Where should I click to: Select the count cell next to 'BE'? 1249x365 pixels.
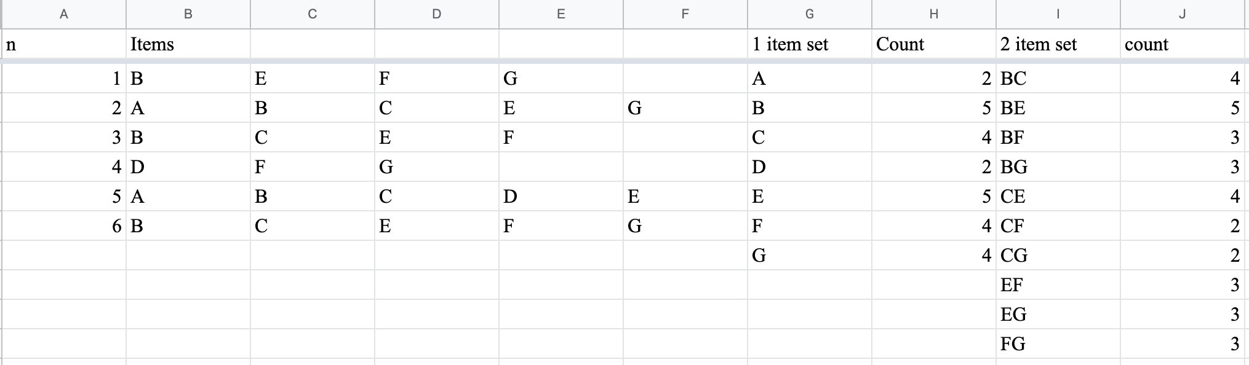(1183, 108)
